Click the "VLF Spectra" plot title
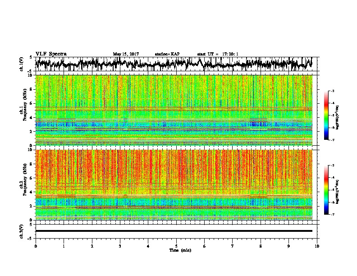The width and height of the screenshot is (357, 276). [x=51, y=54]
